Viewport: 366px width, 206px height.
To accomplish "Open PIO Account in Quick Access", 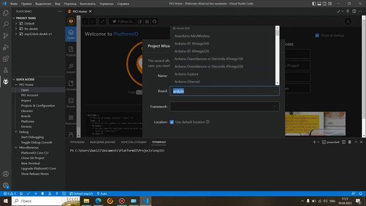I will 30,95.
